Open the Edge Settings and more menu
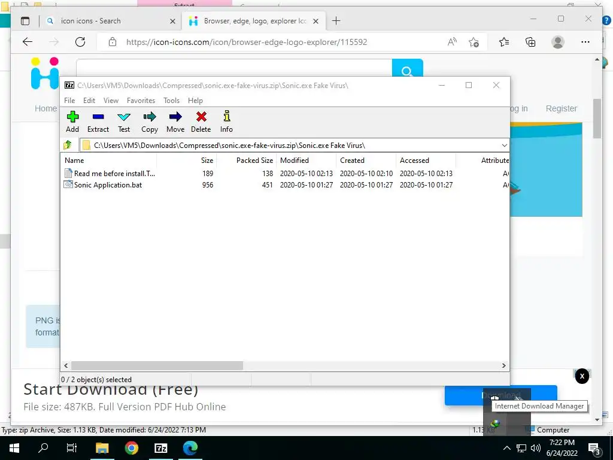 585,42
